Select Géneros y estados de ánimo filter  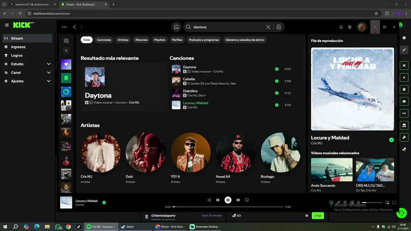point(245,40)
